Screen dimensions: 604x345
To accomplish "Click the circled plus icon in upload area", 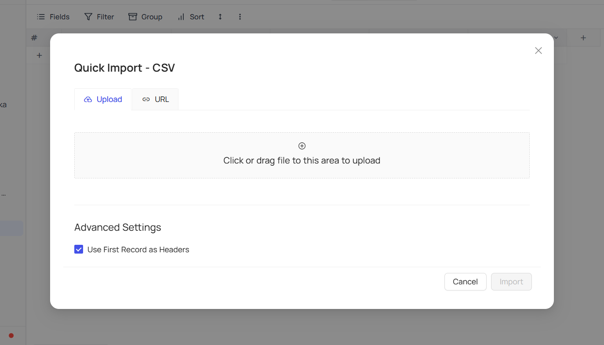I will 302,146.
